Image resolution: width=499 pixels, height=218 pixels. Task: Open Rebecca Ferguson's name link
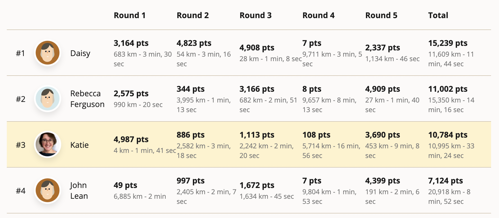click(87, 99)
